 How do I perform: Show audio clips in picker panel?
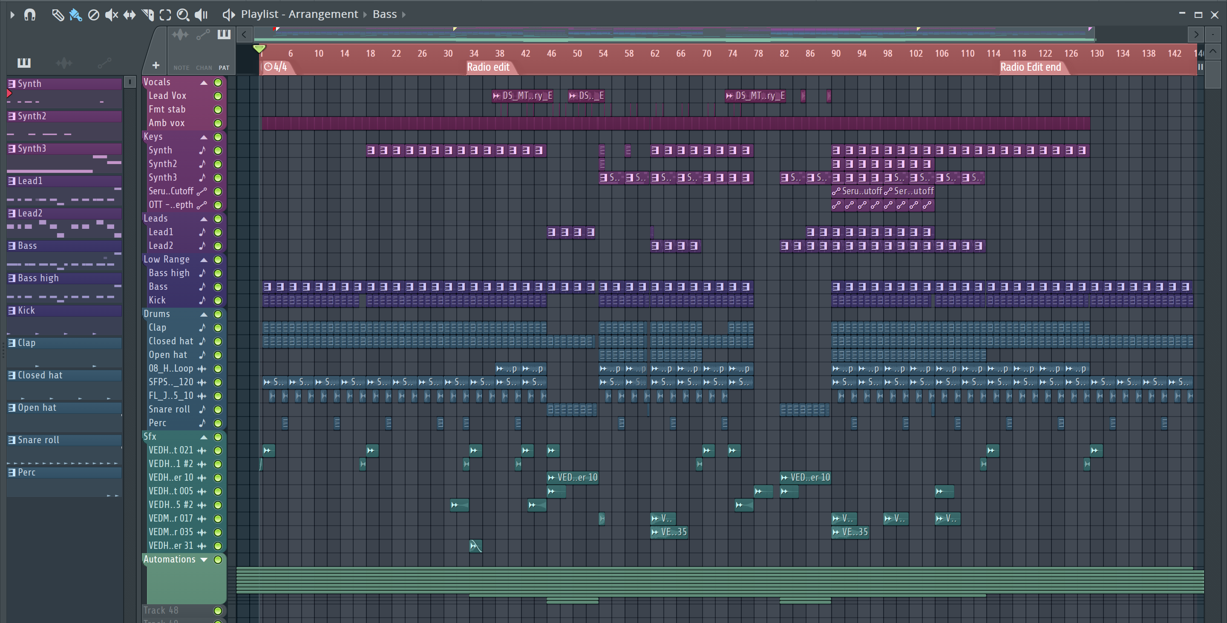64,62
